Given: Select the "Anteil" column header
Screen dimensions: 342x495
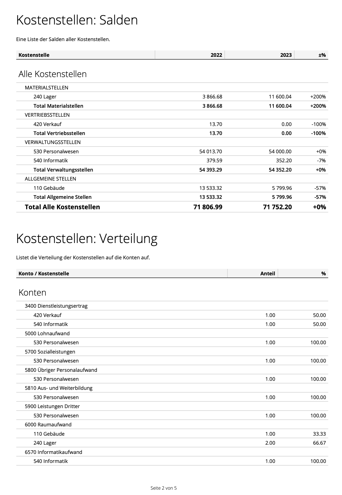Looking at the screenshot, I should (x=267, y=274).
